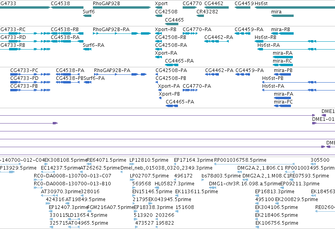Select the bs78d03.5prime EST label
This screenshot has height=229, width=335.
(x=221, y=176)
